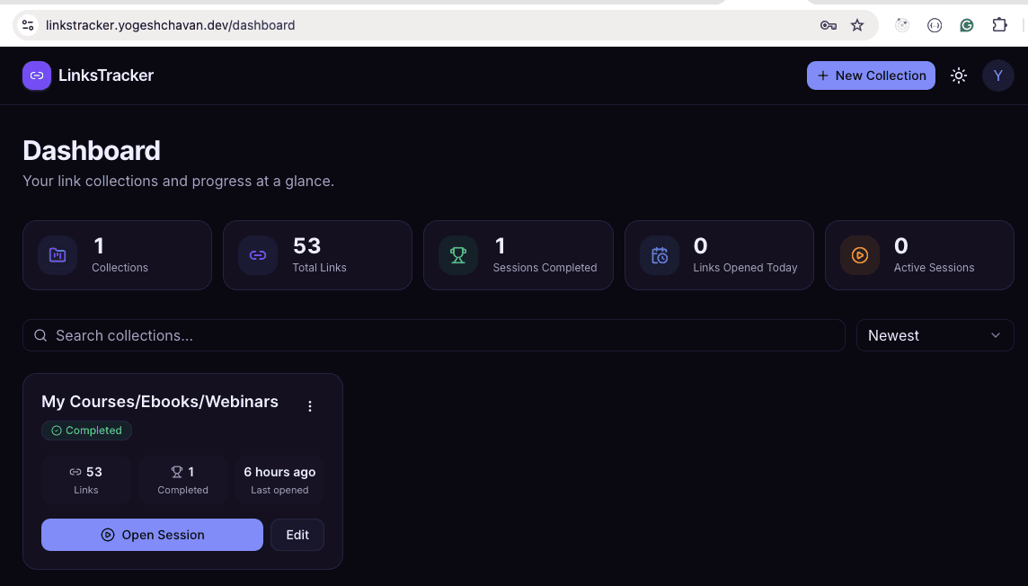The height and width of the screenshot is (586, 1028).
Task: Click the New Collection button
Action: click(871, 75)
